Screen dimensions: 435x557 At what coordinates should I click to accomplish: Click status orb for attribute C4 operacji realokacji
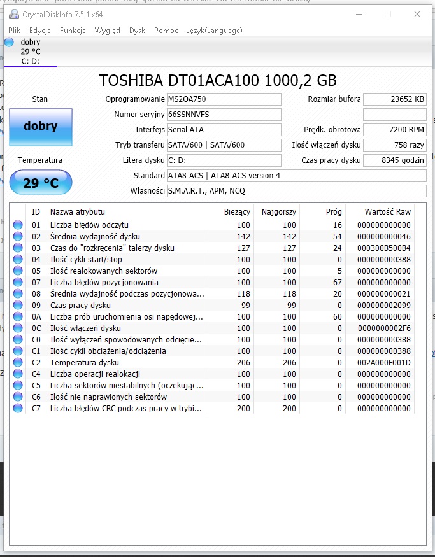[x=18, y=374]
